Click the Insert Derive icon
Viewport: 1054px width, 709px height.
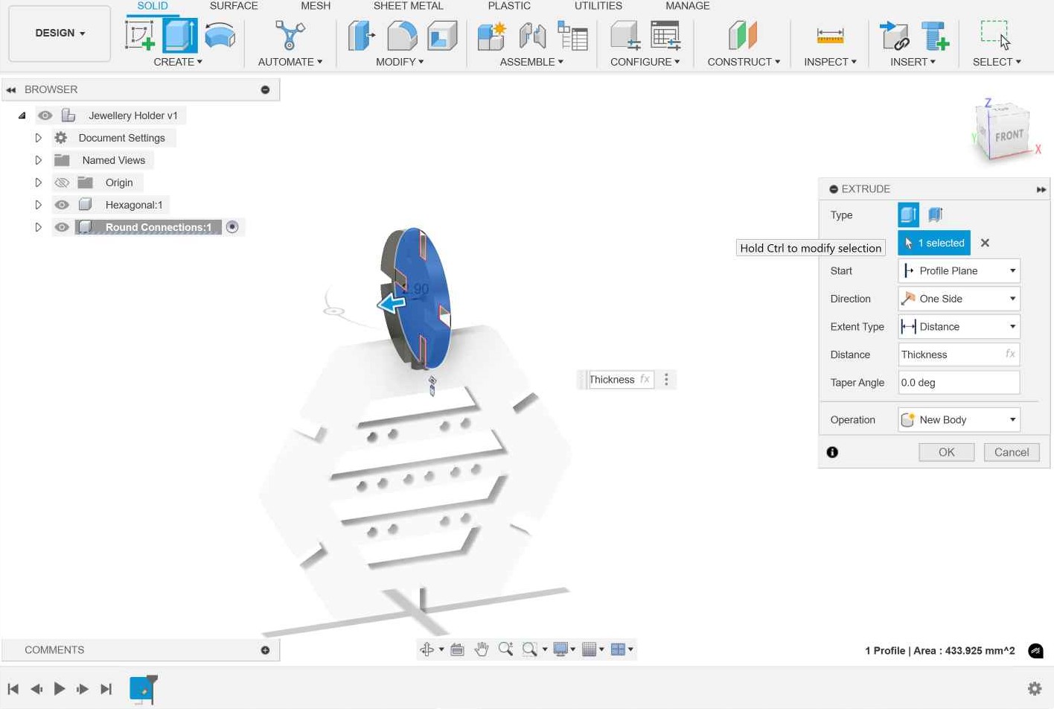(x=894, y=35)
